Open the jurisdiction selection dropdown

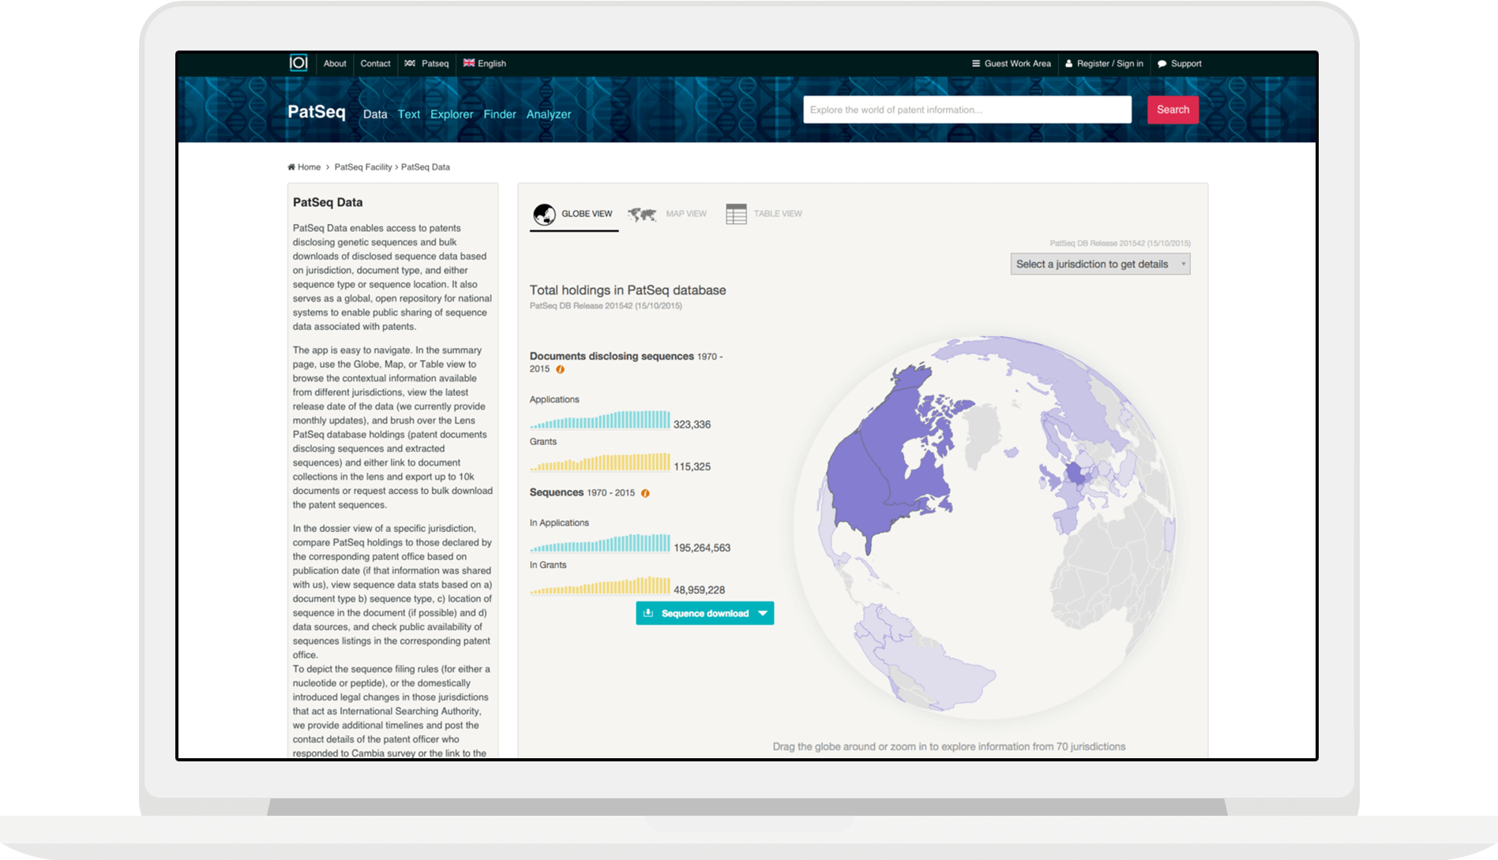pyautogui.click(x=1099, y=264)
